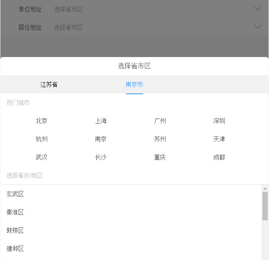The height and width of the screenshot is (260, 269).
Task: Select the 鼓楼区 district entry
Action: tap(15, 230)
